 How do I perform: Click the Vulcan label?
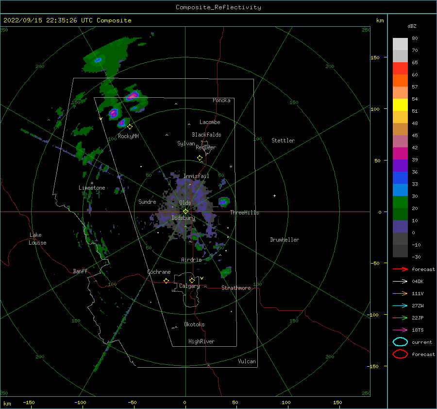tap(247, 361)
